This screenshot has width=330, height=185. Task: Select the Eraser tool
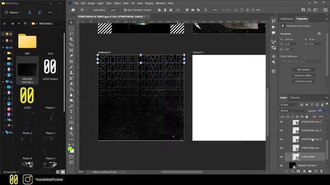click(x=71, y=84)
